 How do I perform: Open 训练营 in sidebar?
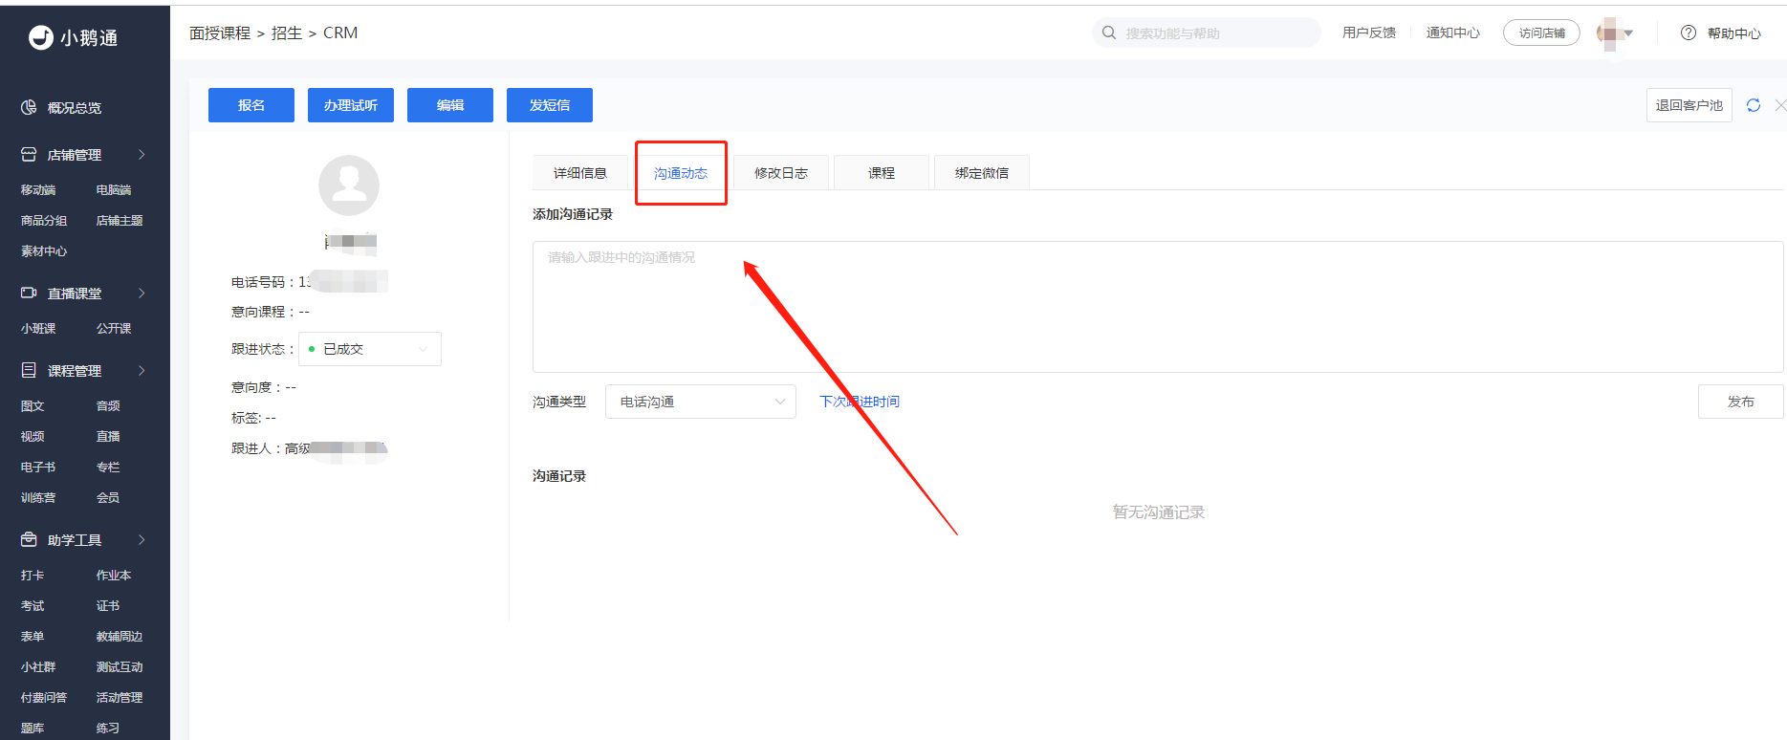(x=38, y=498)
